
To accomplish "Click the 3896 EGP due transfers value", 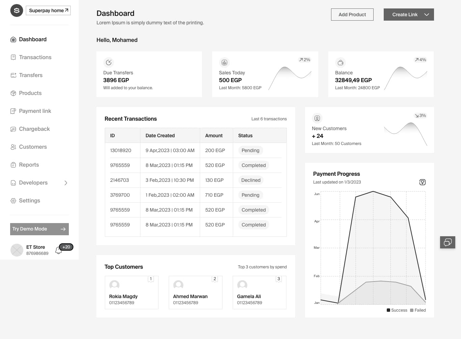I will (x=116, y=80).
